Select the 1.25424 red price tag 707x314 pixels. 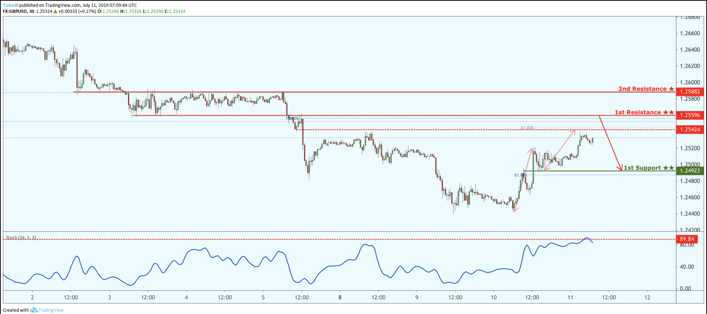click(690, 129)
